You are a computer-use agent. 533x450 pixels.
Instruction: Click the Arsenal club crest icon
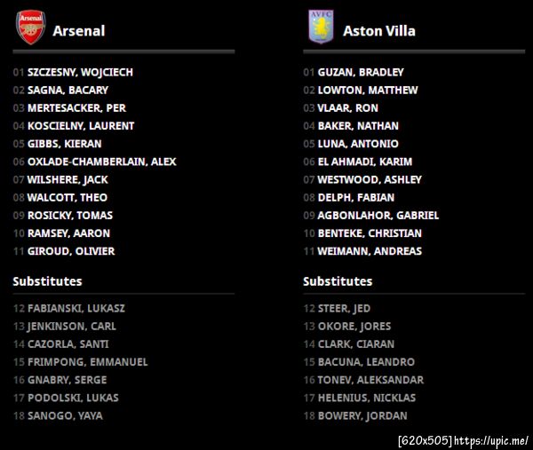[x=30, y=28]
